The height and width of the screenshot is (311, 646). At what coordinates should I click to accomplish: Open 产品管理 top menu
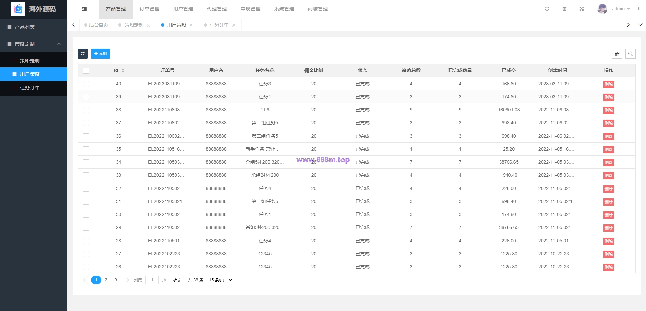click(116, 9)
